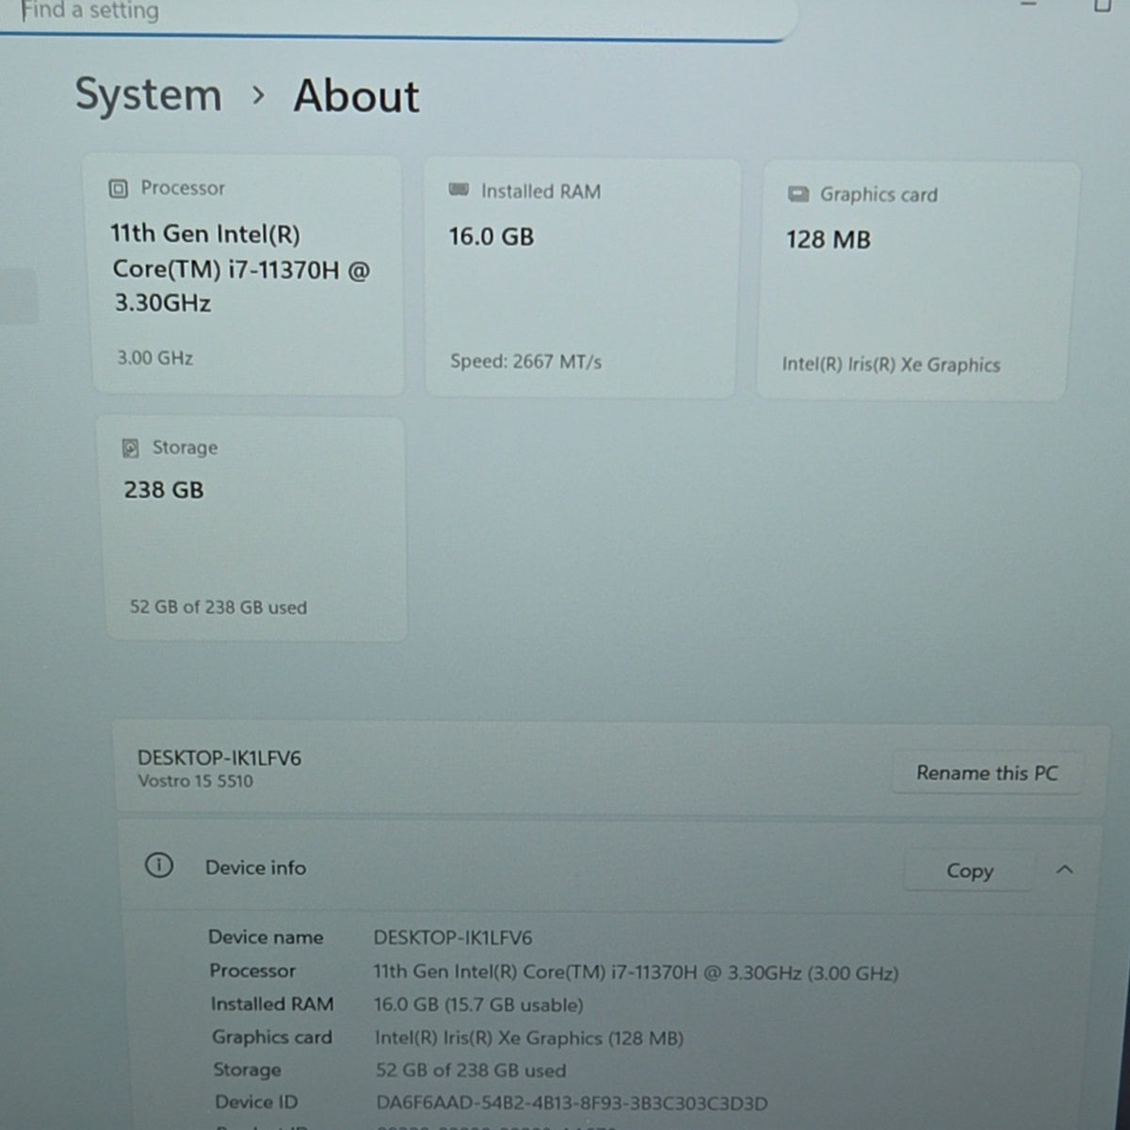Copy the device info

(969, 870)
